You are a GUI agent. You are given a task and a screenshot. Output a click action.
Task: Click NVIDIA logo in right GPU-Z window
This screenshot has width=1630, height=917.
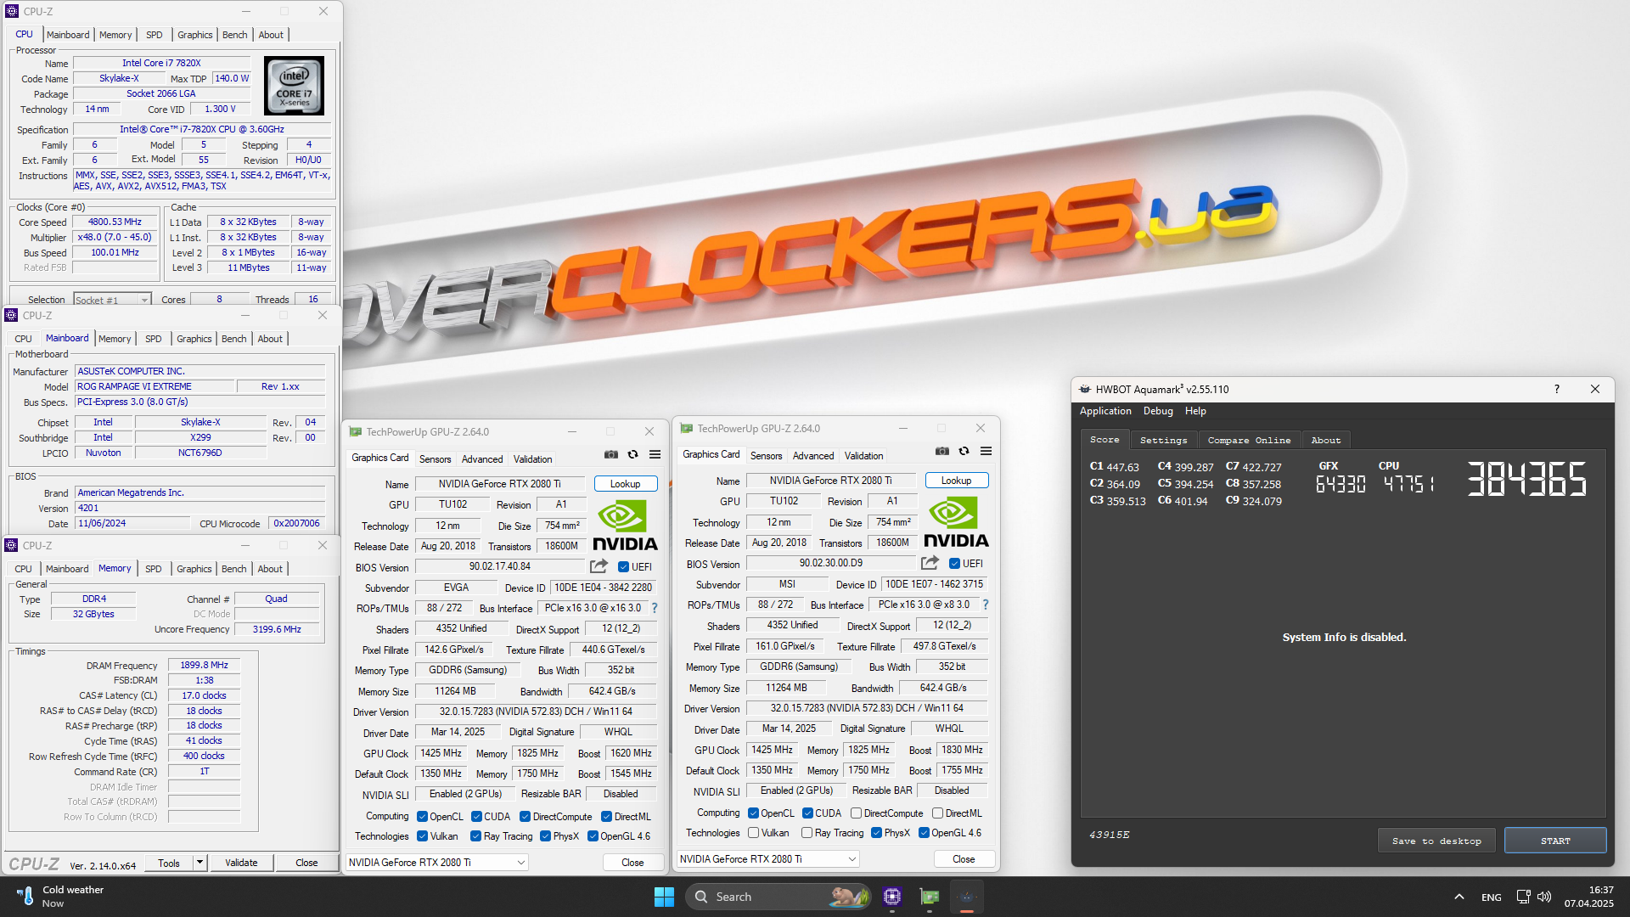(x=956, y=522)
